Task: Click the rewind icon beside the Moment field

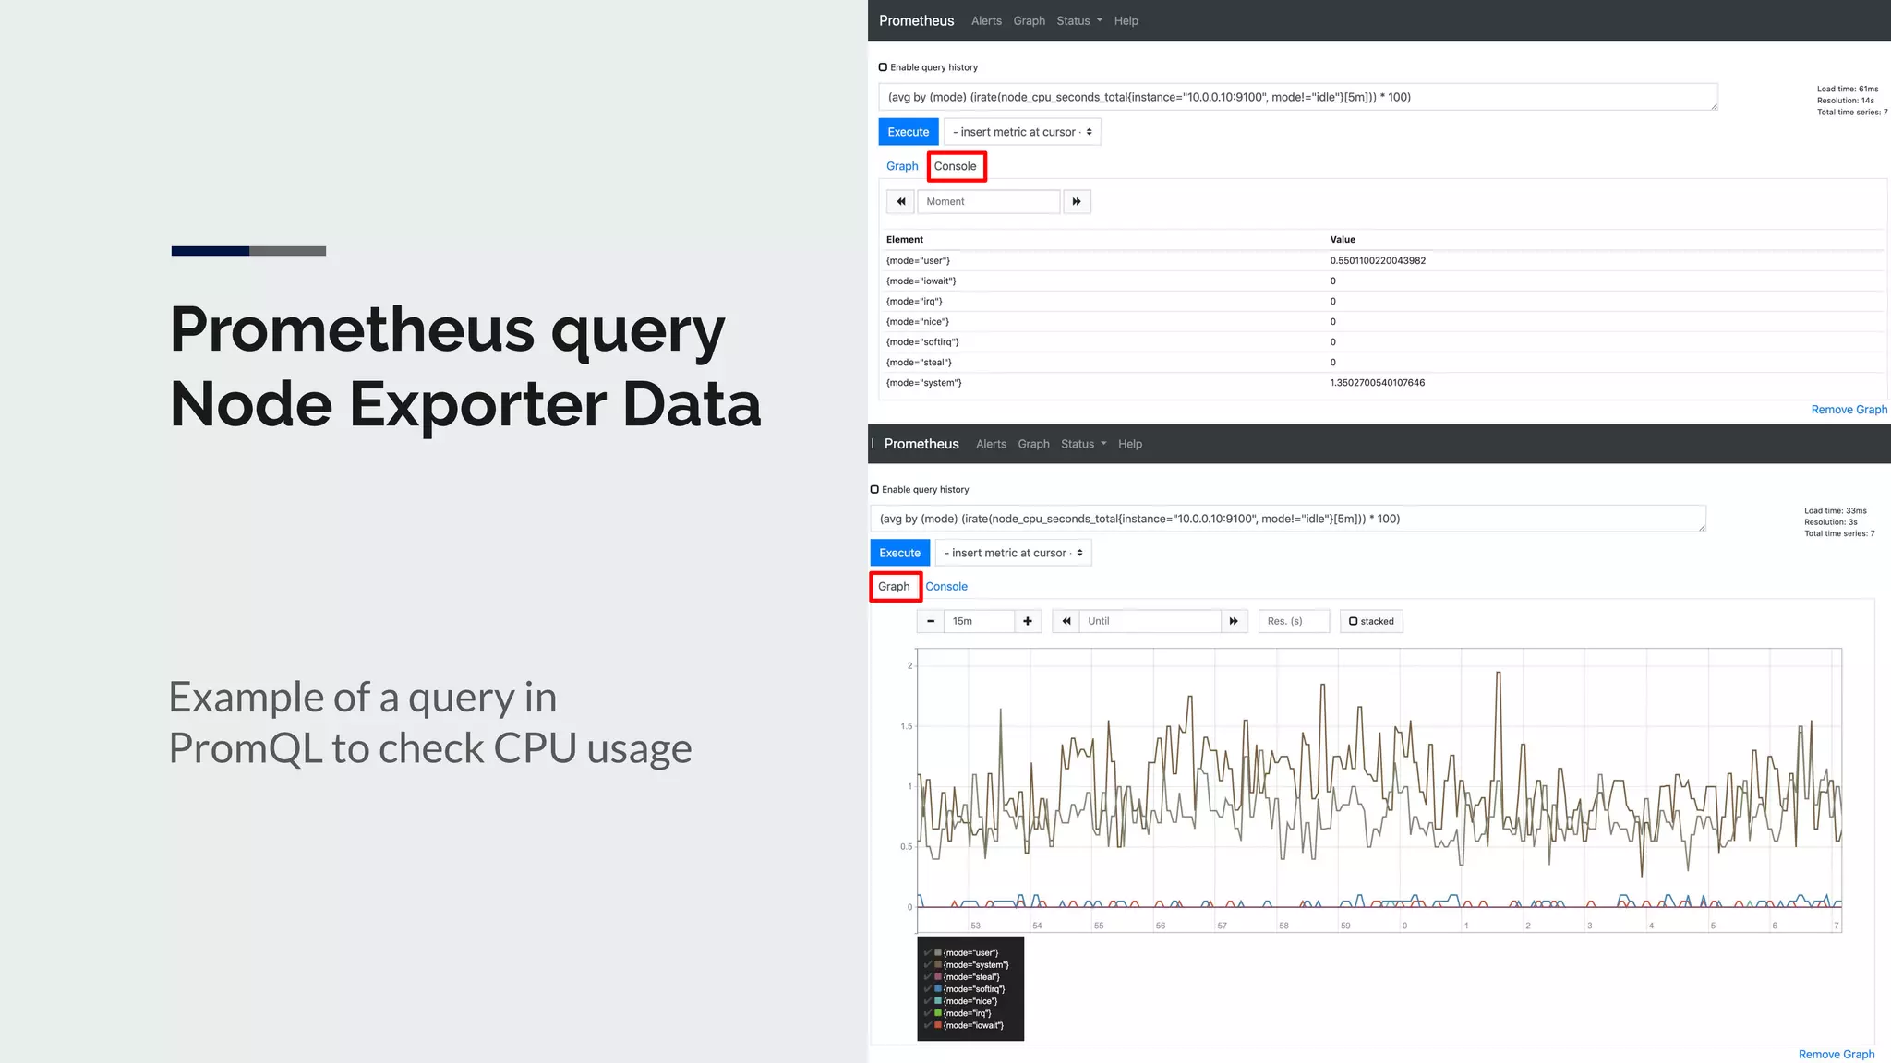Action: 901,201
